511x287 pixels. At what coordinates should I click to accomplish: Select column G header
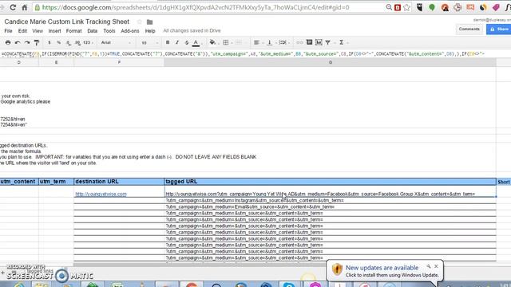tap(330, 62)
